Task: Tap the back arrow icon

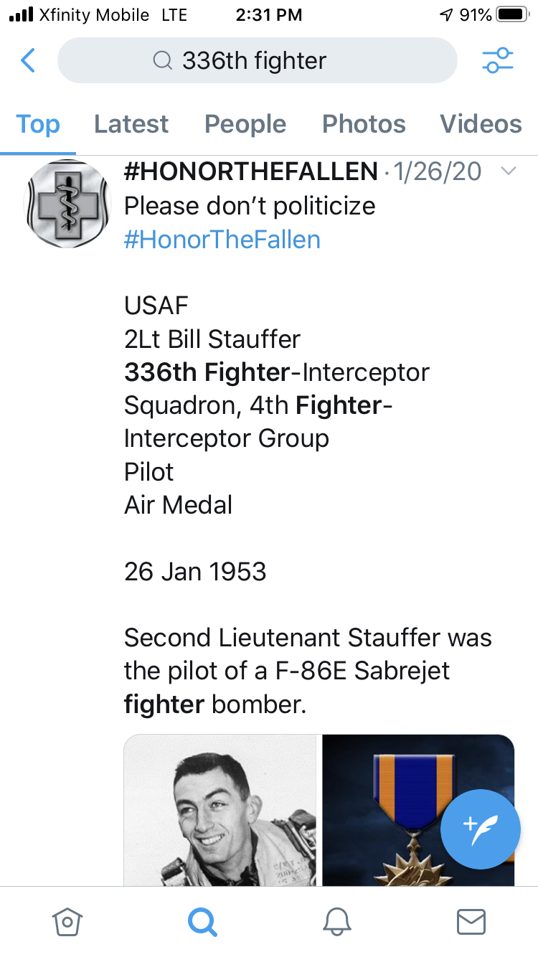Action: point(27,61)
